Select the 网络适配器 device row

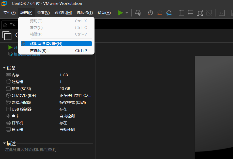tap(49, 102)
